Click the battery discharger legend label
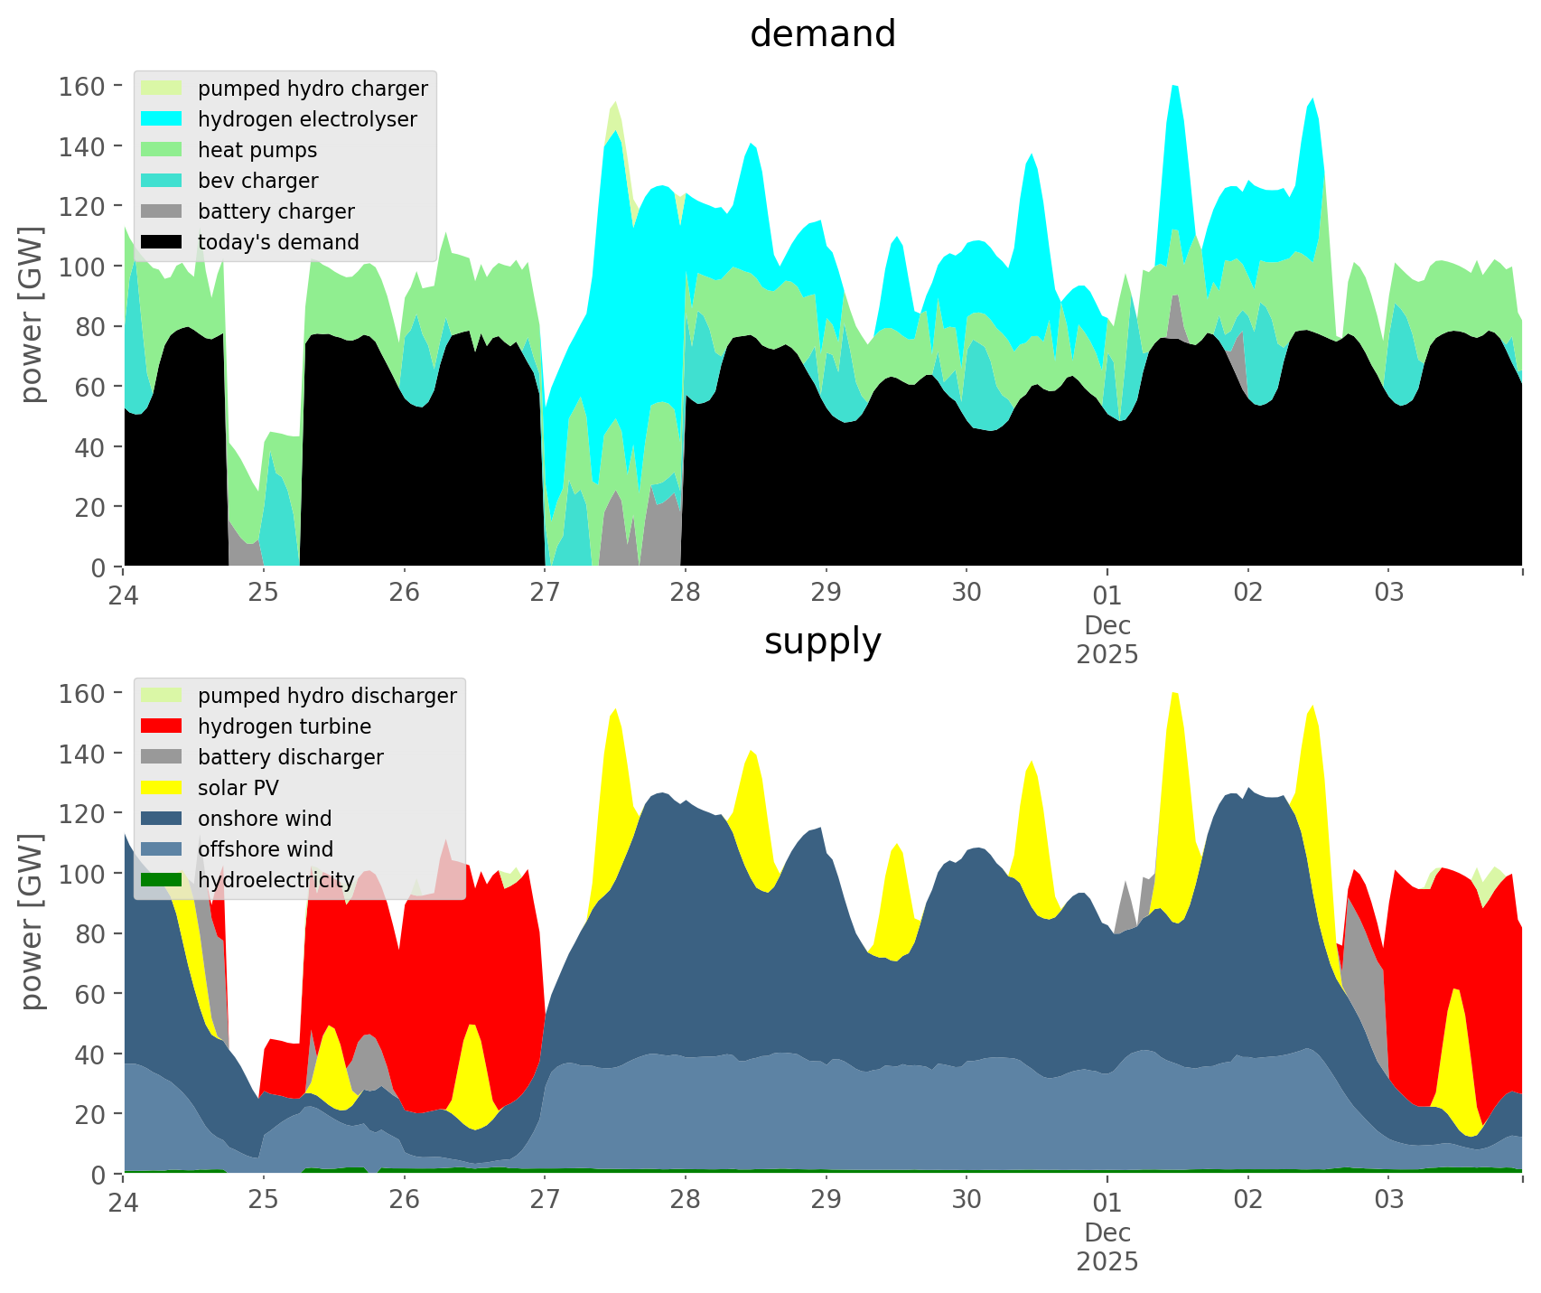 [x=290, y=757]
